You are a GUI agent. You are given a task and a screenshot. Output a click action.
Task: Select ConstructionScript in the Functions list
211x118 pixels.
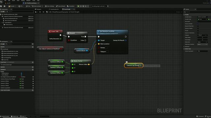pos(7,65)
